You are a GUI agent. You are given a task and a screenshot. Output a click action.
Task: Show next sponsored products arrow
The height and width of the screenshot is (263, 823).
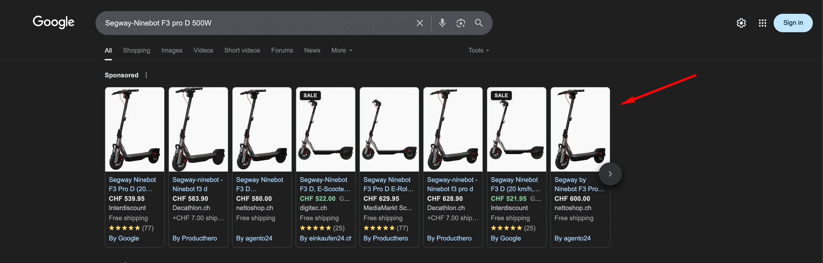pos(610,174)
